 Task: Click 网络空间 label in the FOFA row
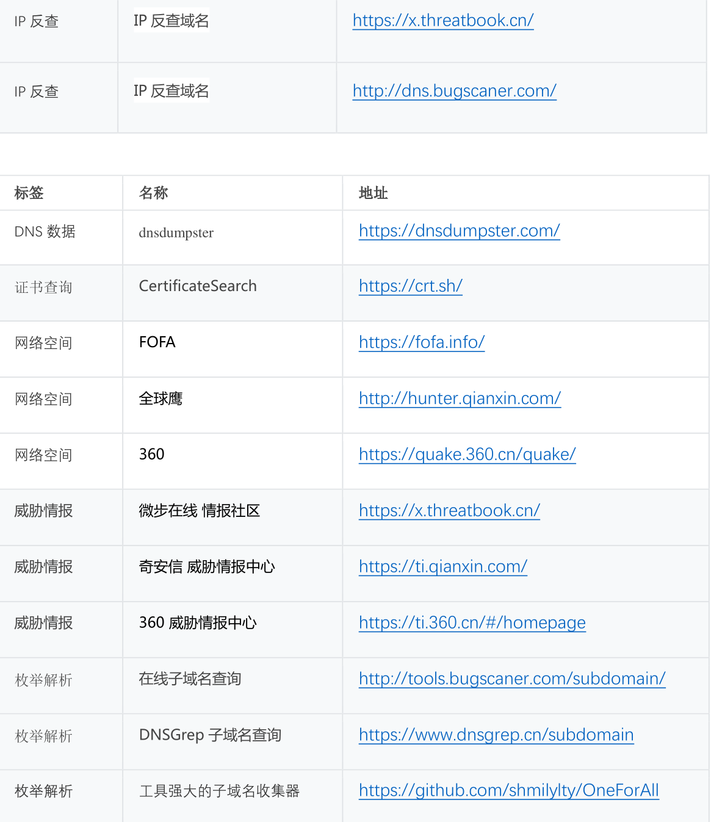coord(44,344)
